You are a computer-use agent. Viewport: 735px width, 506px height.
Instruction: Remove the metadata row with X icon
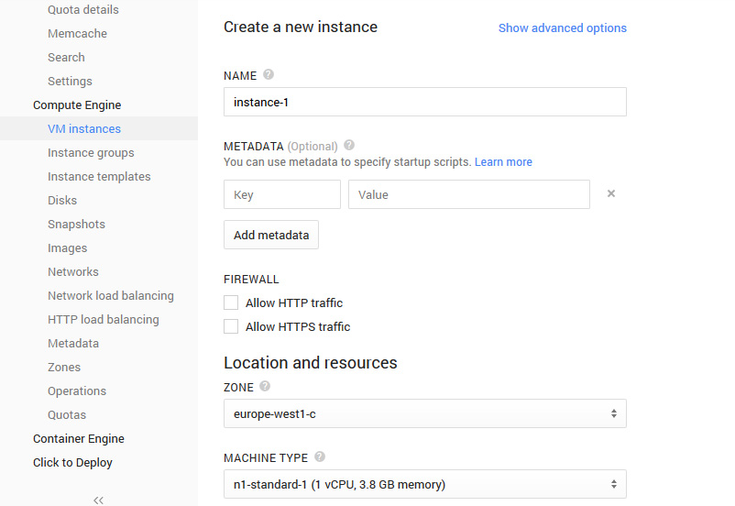coord(611,193)
